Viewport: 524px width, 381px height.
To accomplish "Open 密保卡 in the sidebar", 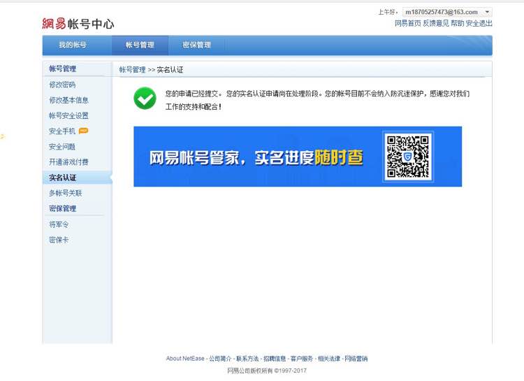I will (x=59, y=240).
